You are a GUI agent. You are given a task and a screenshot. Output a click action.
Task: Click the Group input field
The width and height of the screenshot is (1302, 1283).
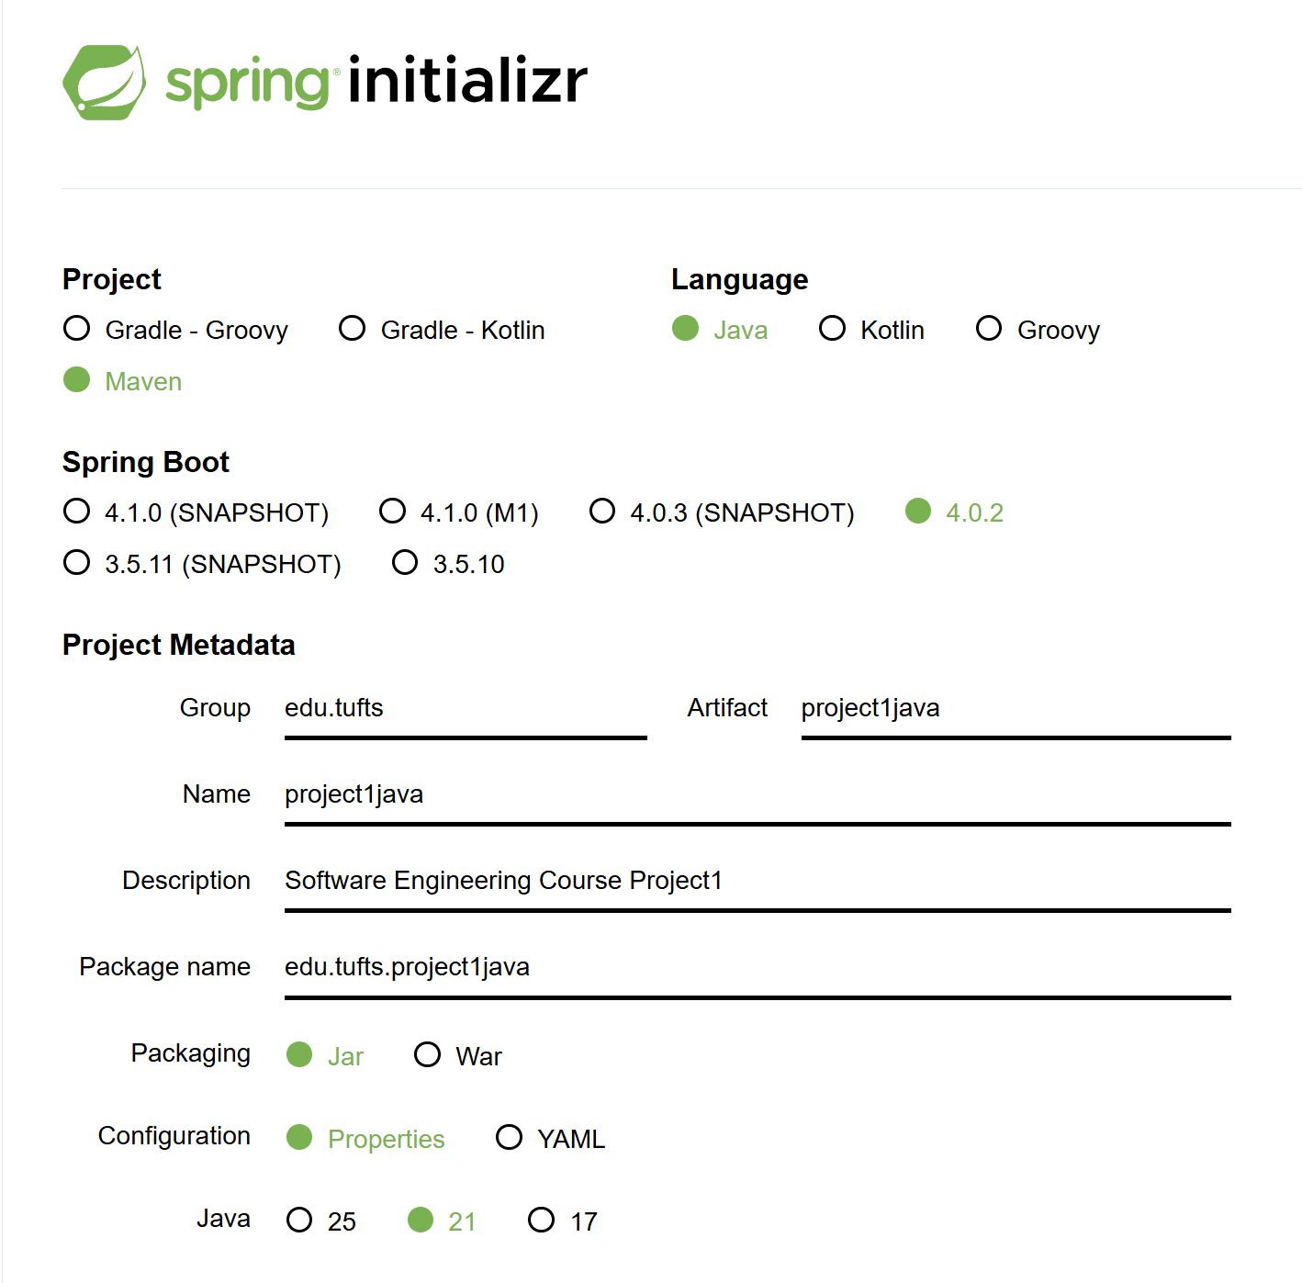click(x=465, y=708)
